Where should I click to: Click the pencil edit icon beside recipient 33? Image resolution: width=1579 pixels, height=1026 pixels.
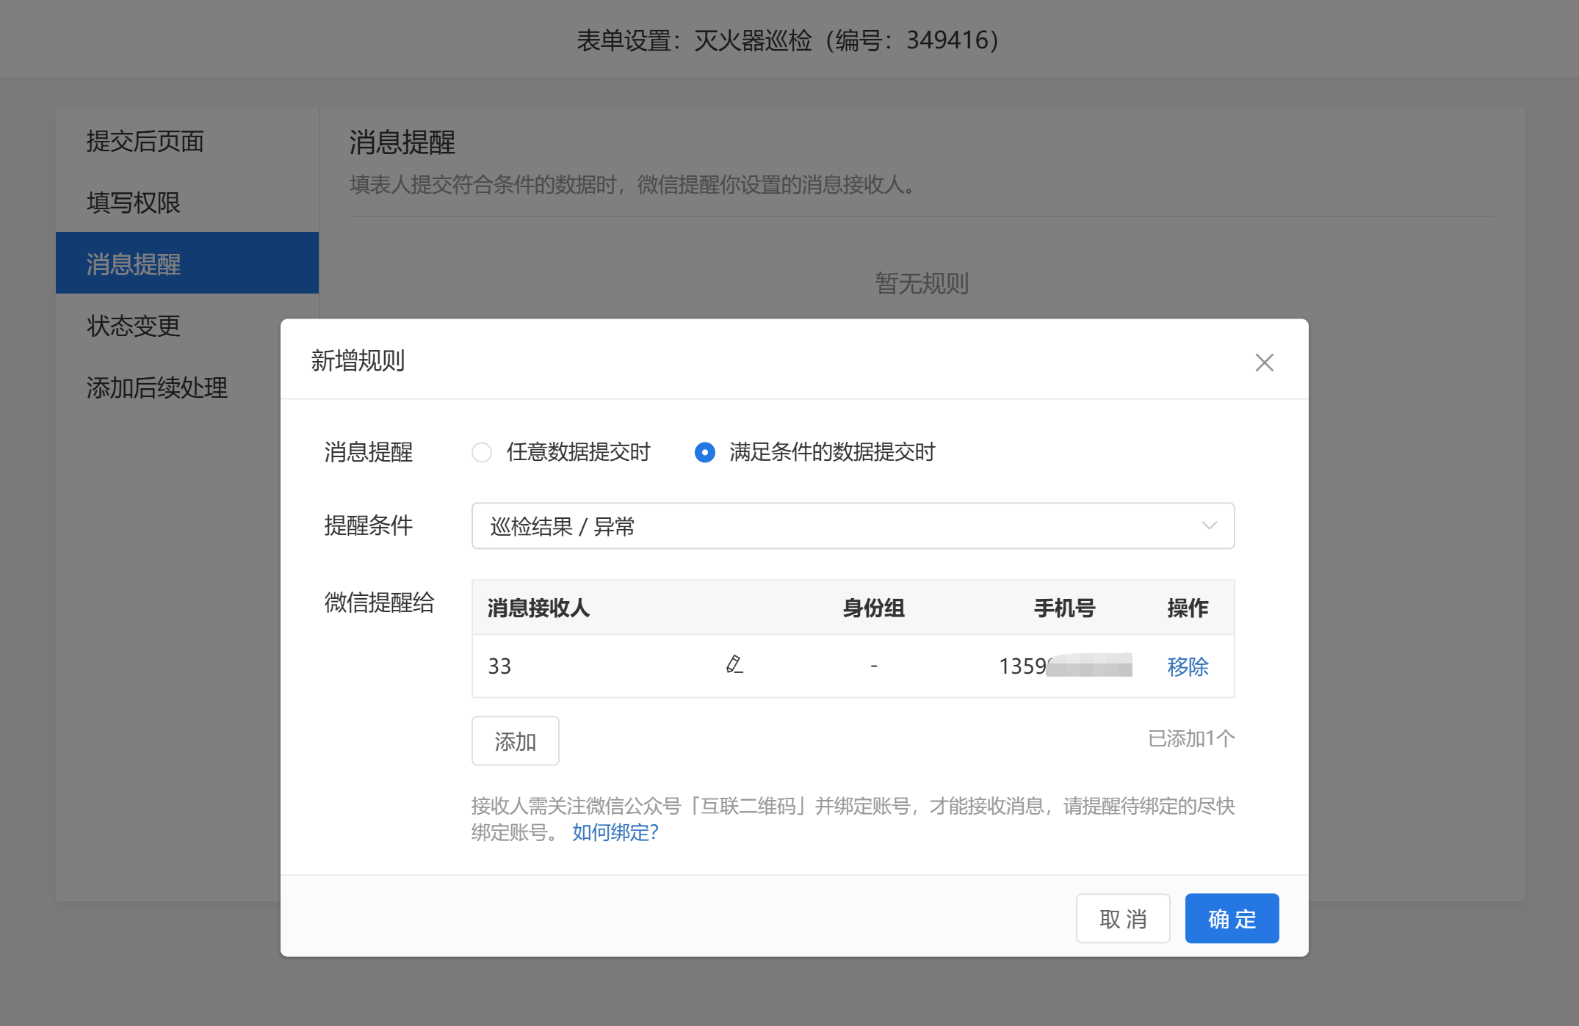[x=734, y=665]
